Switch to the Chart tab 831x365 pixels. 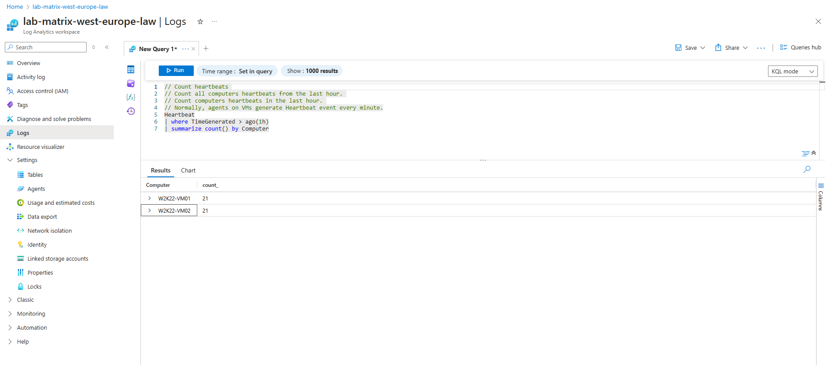[x=188, y=170]
